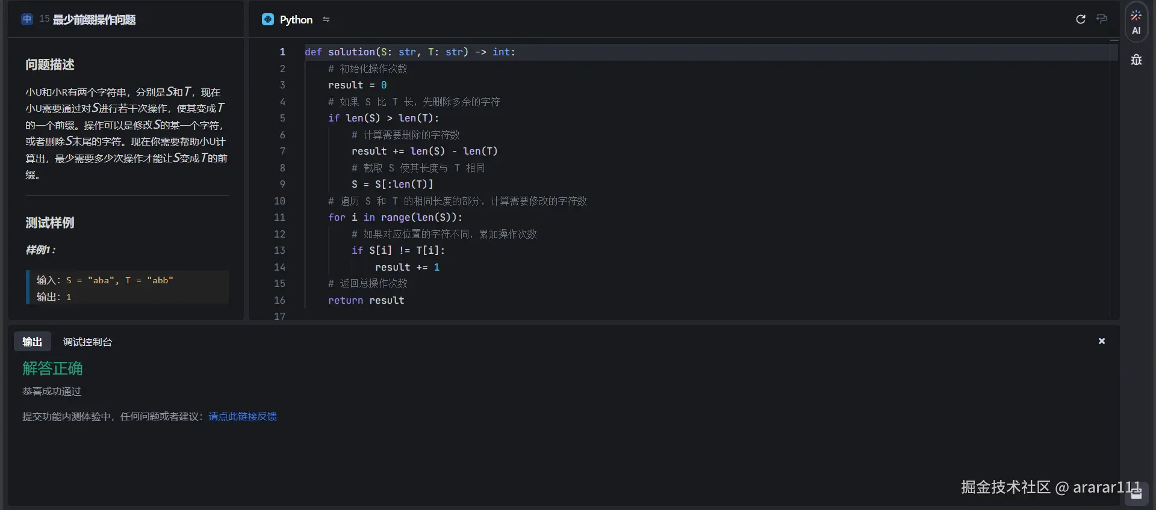Click the difficulty badge icon before 15

click(27, 19)
